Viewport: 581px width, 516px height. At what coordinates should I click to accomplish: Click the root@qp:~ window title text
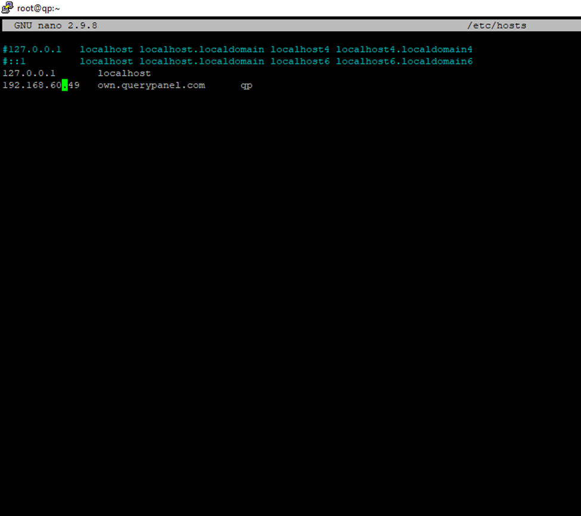click(38, 8)
